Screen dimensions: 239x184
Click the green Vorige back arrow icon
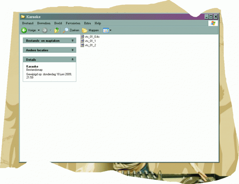(24, 30)
